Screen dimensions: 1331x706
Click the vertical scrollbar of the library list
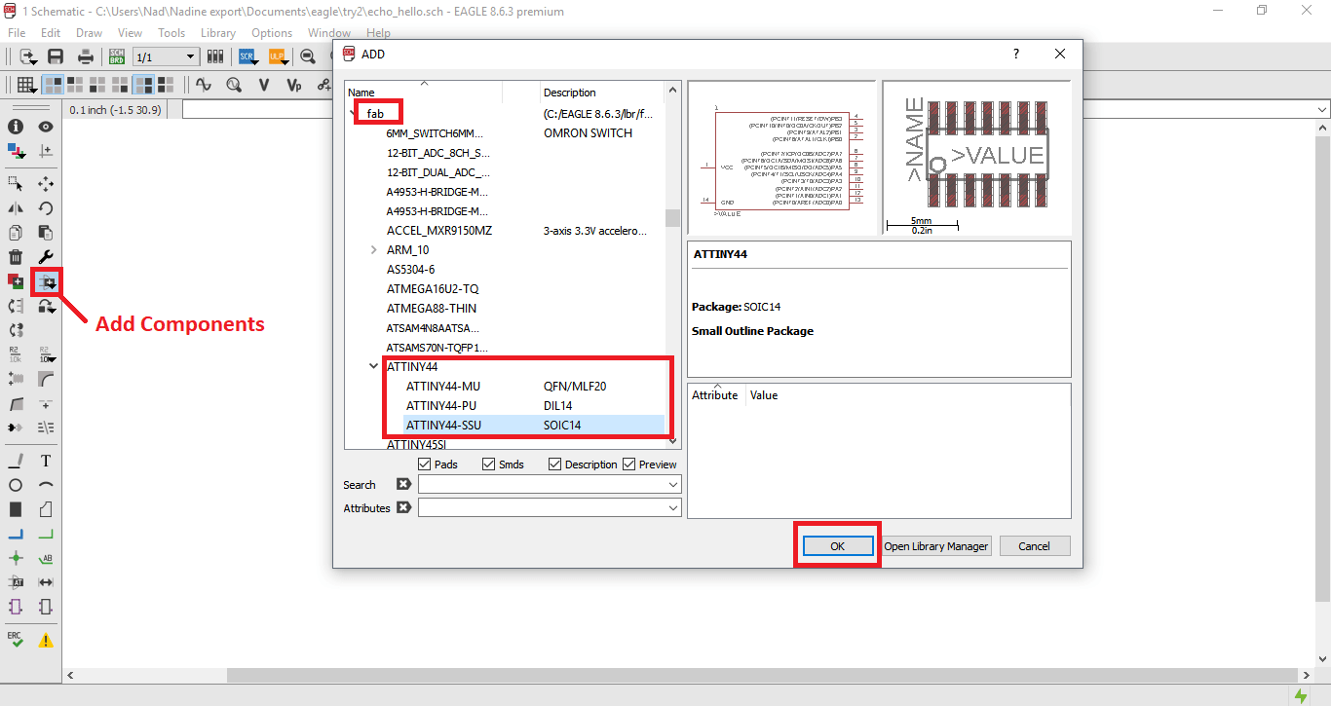(672, 265)
